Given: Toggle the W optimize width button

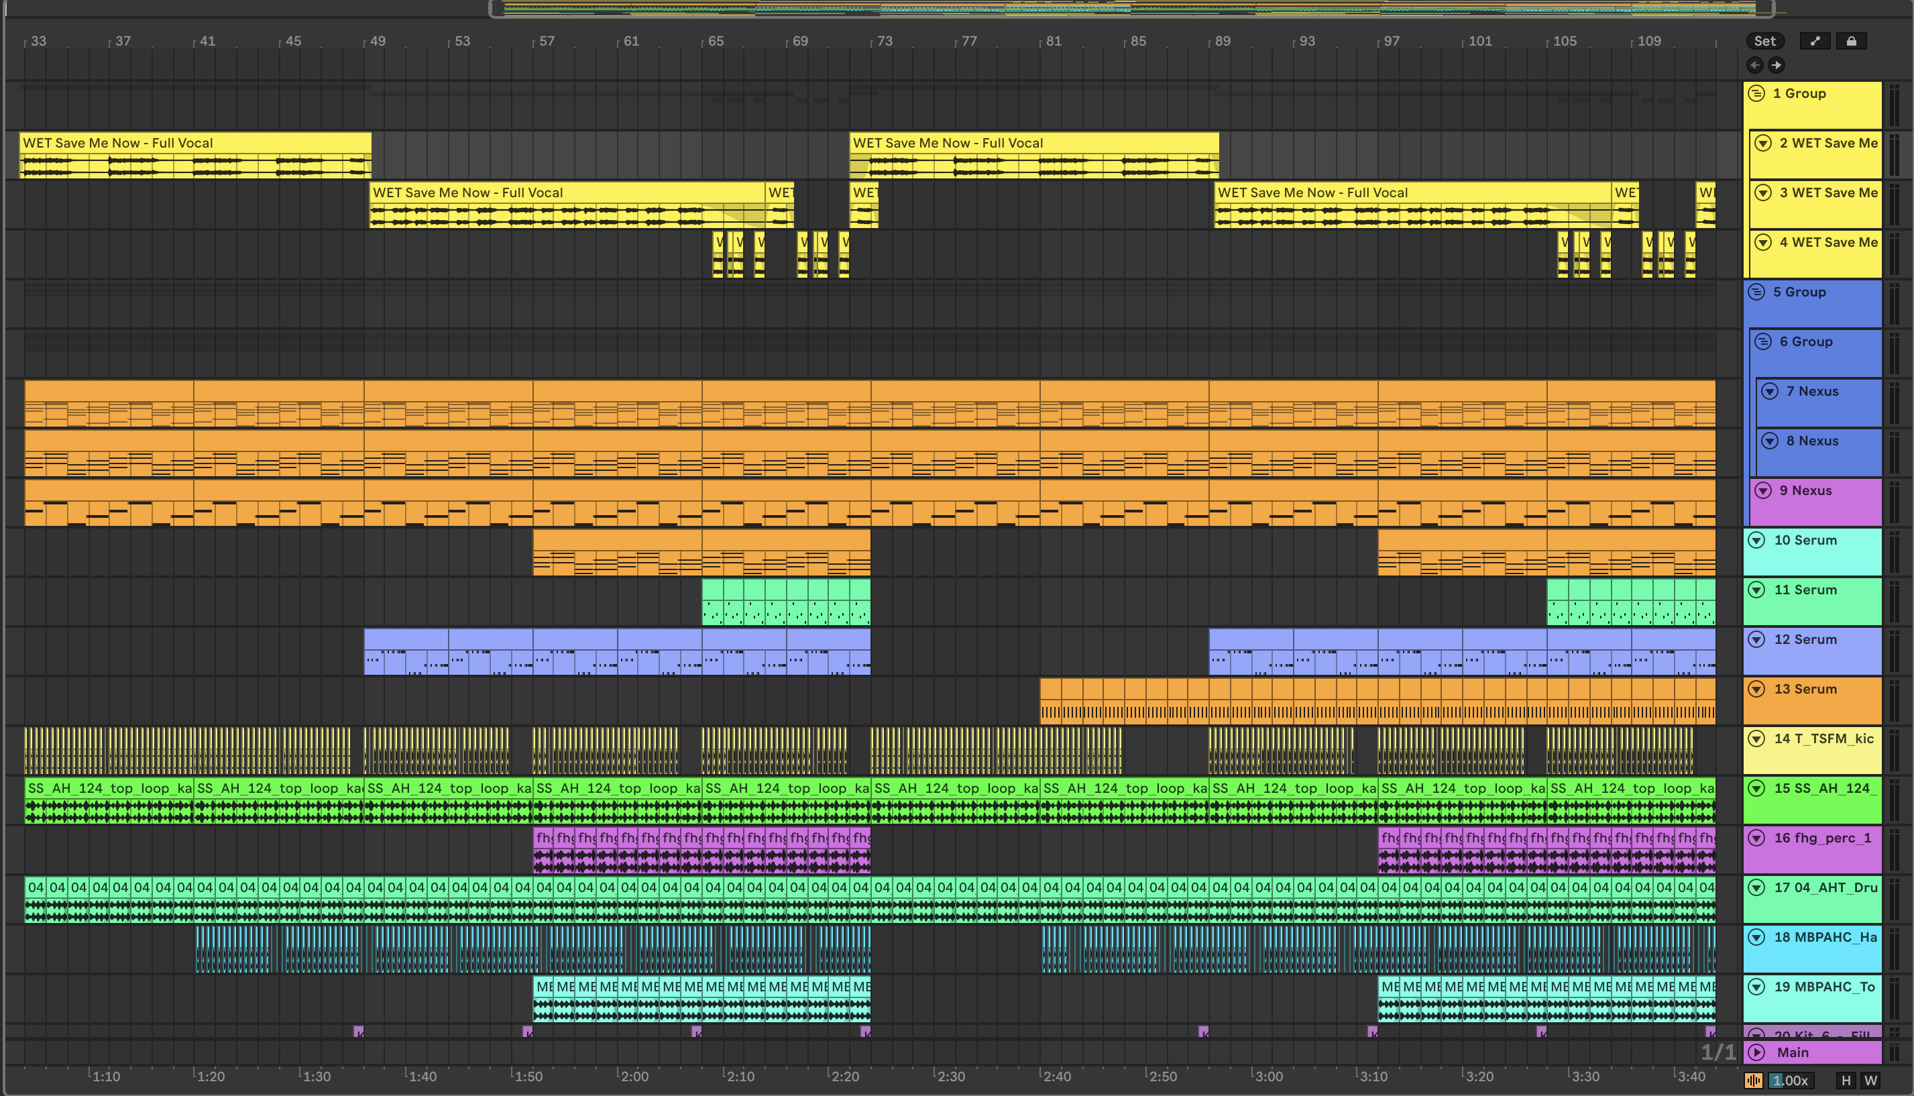Looking at the screenshot, I should pyautogui.click(x=1870, y=1080).
